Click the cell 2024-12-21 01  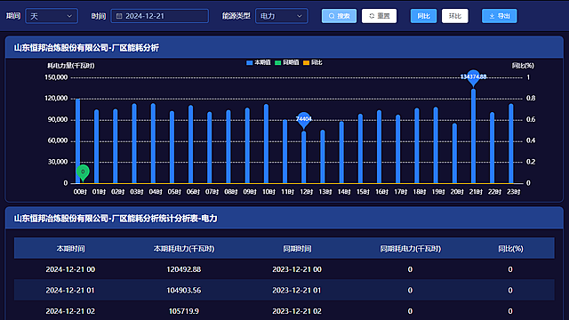pos(70,291)
